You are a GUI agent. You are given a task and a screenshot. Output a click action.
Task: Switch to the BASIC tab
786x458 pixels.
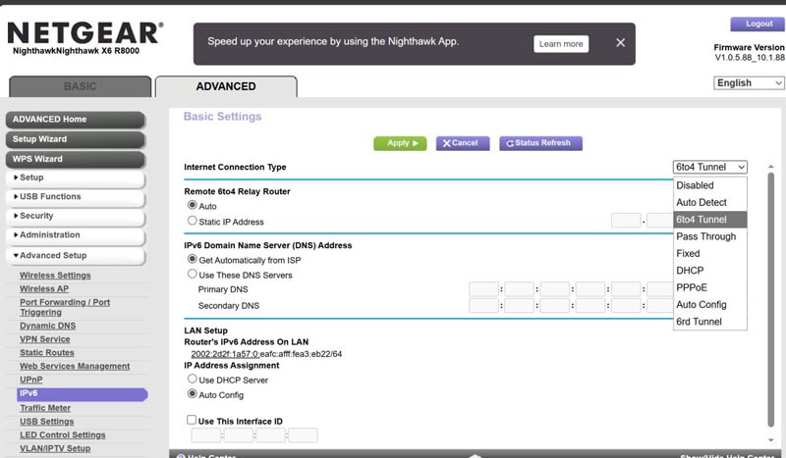81,86
